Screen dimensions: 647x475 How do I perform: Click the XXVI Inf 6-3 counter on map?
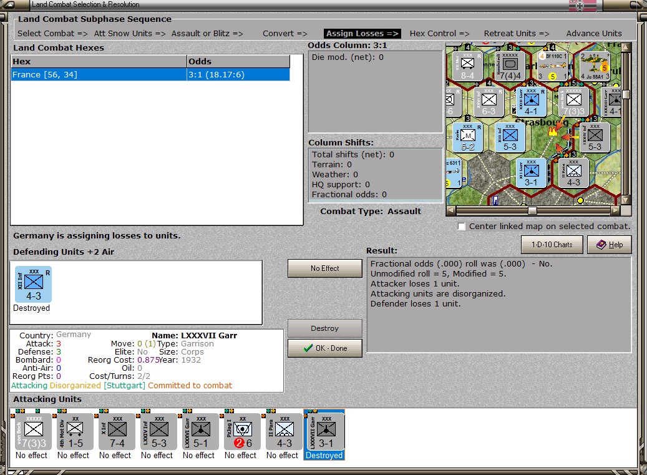(x=489, y=102)
